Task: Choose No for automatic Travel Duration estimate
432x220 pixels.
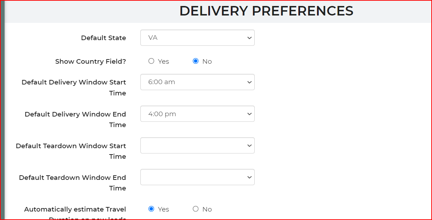Action: pyautogui.click(x=196, y=209)
